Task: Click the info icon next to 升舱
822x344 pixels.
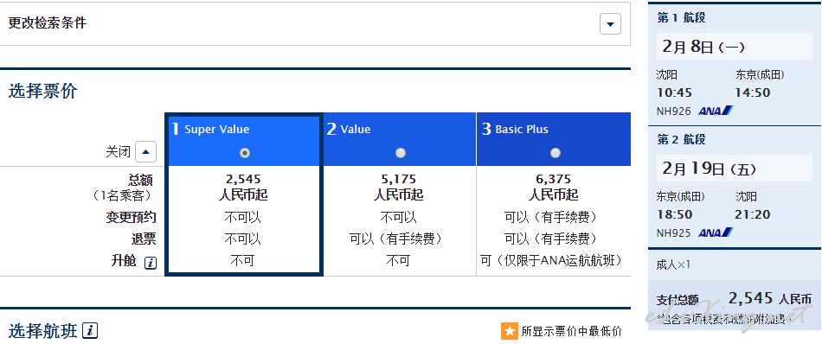Action: [x=151, y=263]
